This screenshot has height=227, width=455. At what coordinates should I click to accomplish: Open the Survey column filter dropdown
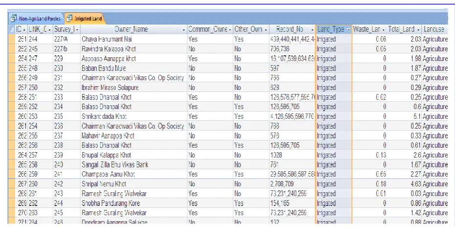[x=77, y=30]
